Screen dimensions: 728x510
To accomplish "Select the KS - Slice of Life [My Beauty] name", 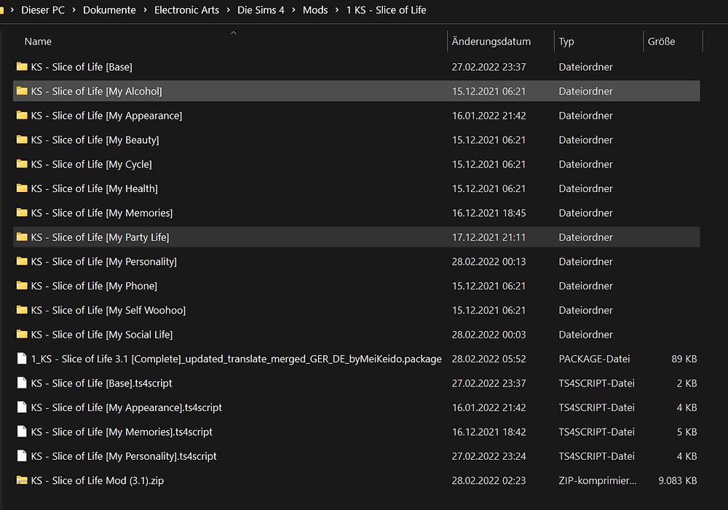I will [95, 140].
